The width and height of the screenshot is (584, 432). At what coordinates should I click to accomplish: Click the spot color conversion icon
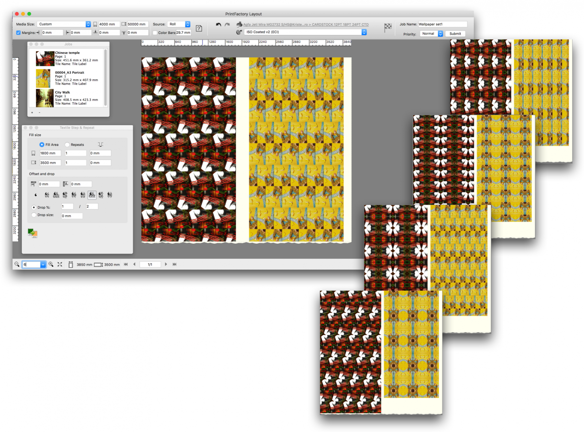33,233
